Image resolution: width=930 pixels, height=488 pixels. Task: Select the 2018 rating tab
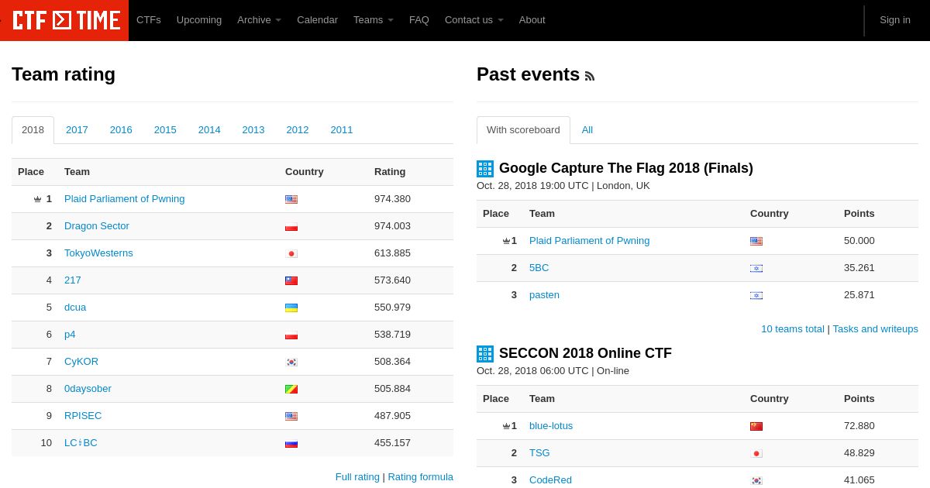pos(33,130)
